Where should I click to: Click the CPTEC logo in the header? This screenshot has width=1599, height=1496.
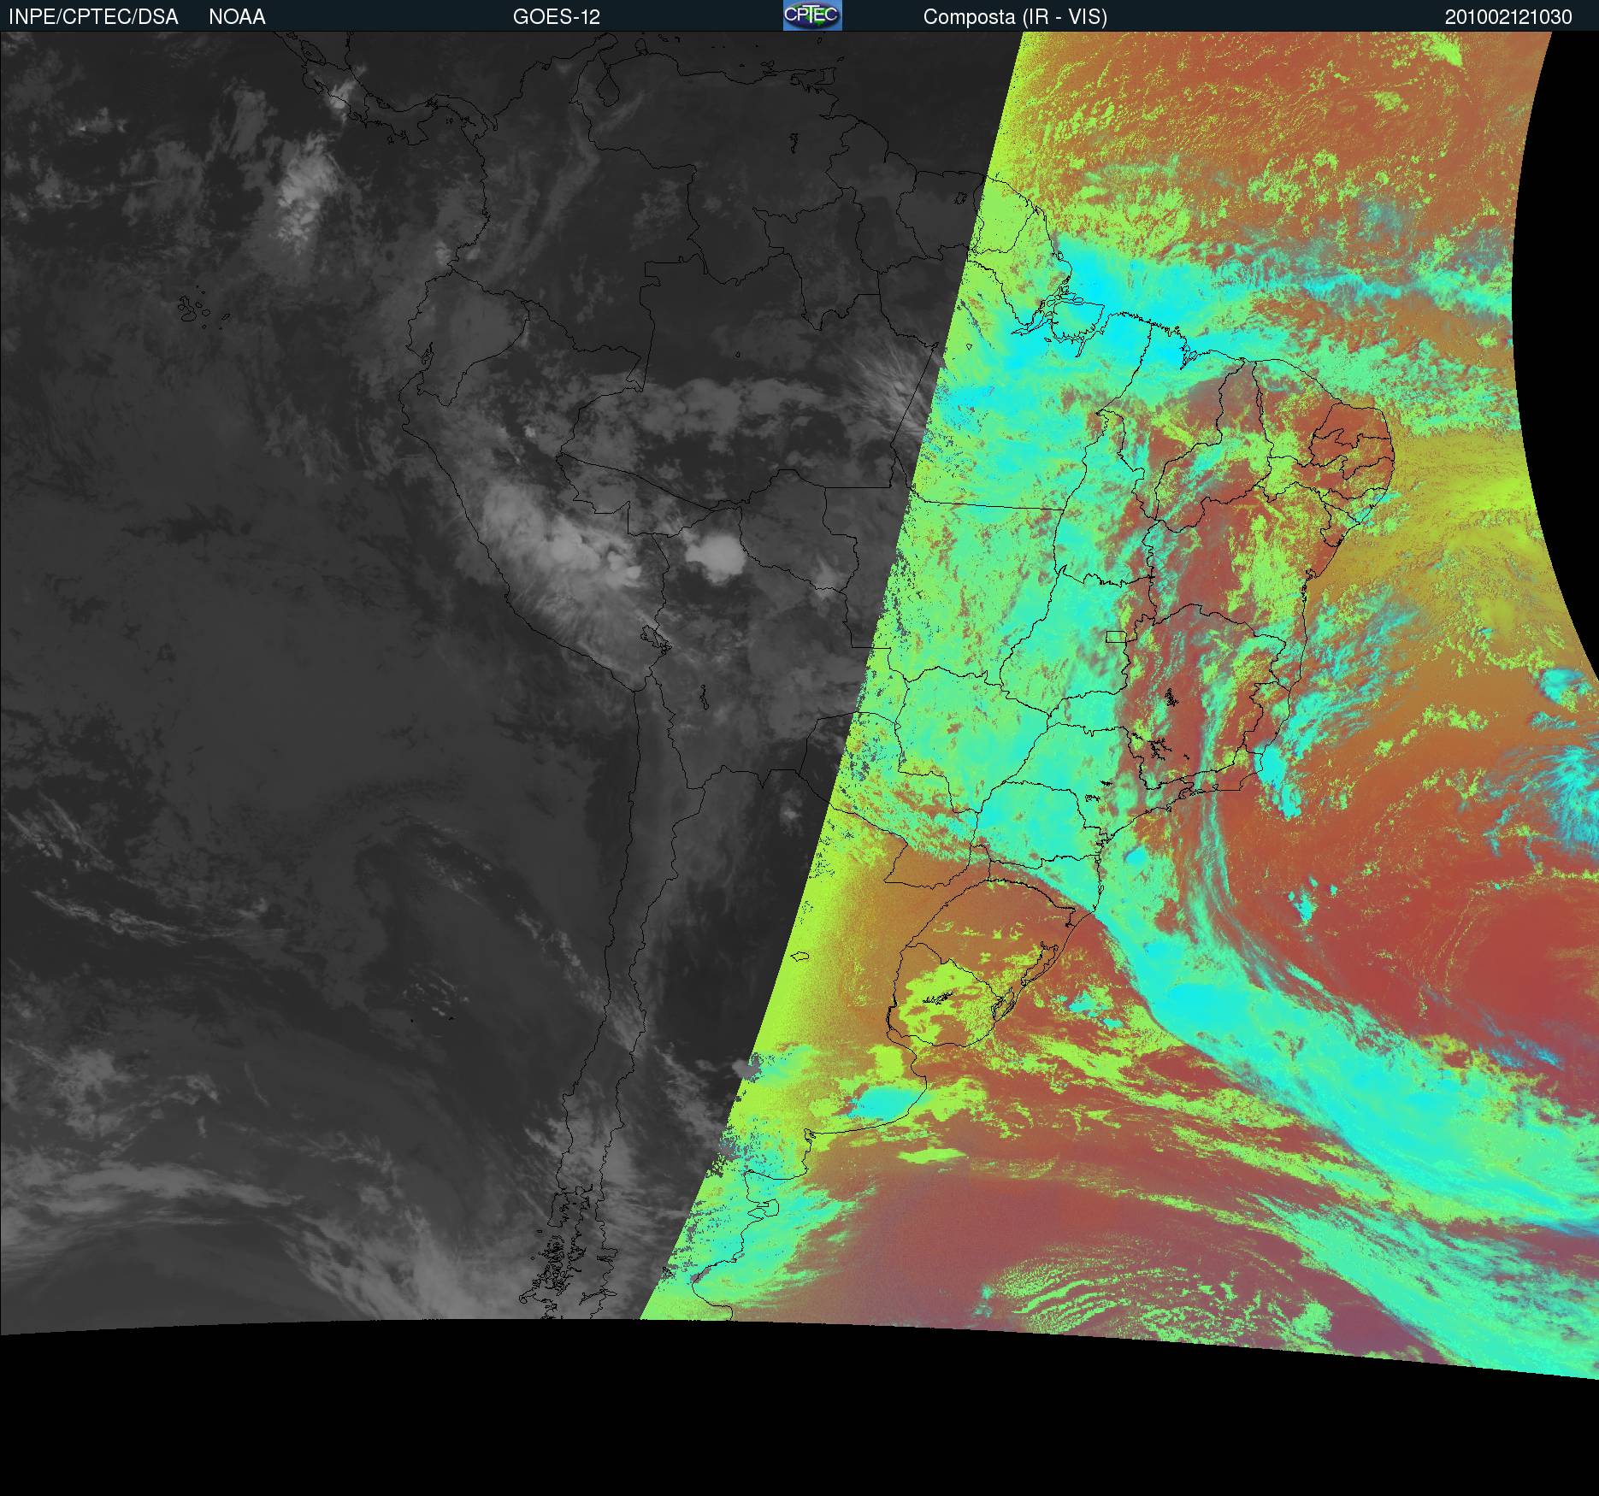tap(811, 15)
